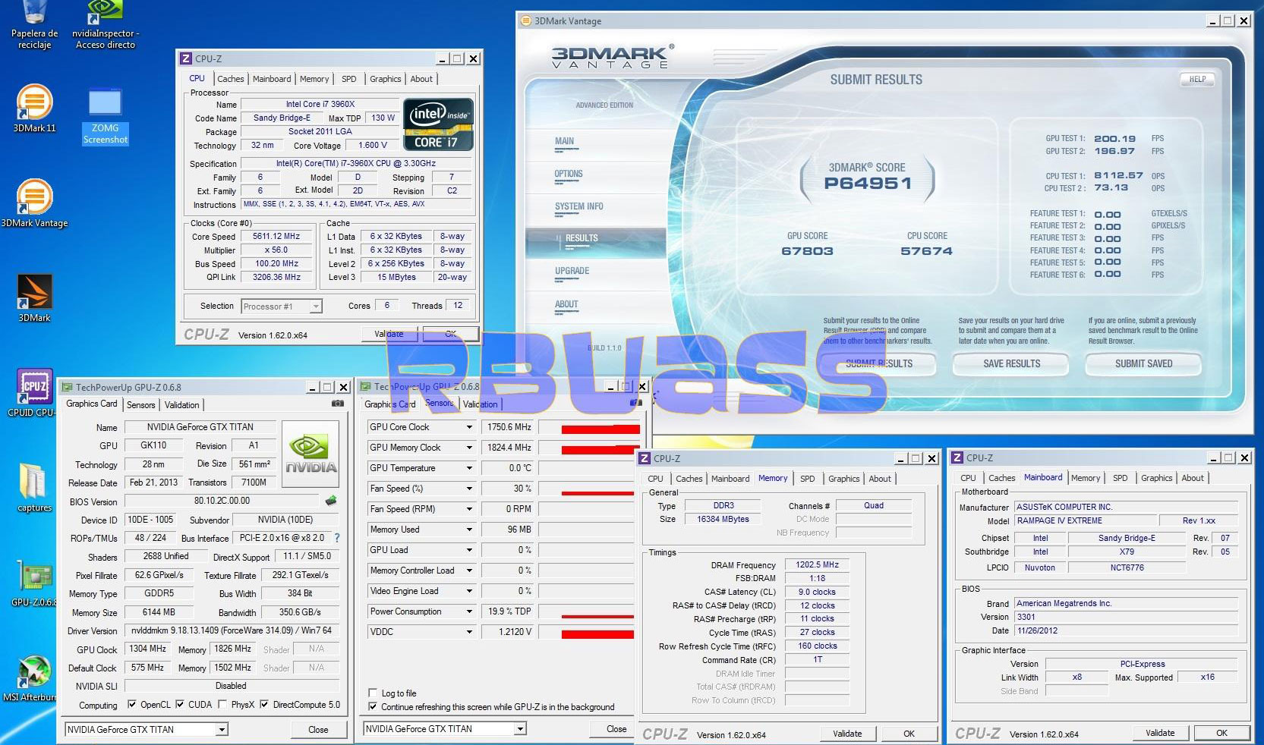
Task: Click the camera screenshot icon in GPU-Z Graphics Card window
Action: (x=337, y=404)
